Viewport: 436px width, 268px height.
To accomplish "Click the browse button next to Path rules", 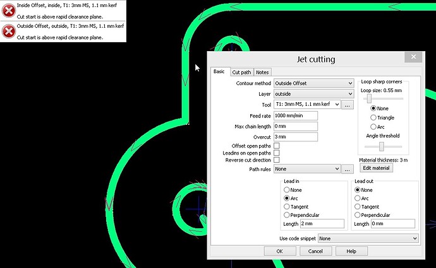I will 348,169.
